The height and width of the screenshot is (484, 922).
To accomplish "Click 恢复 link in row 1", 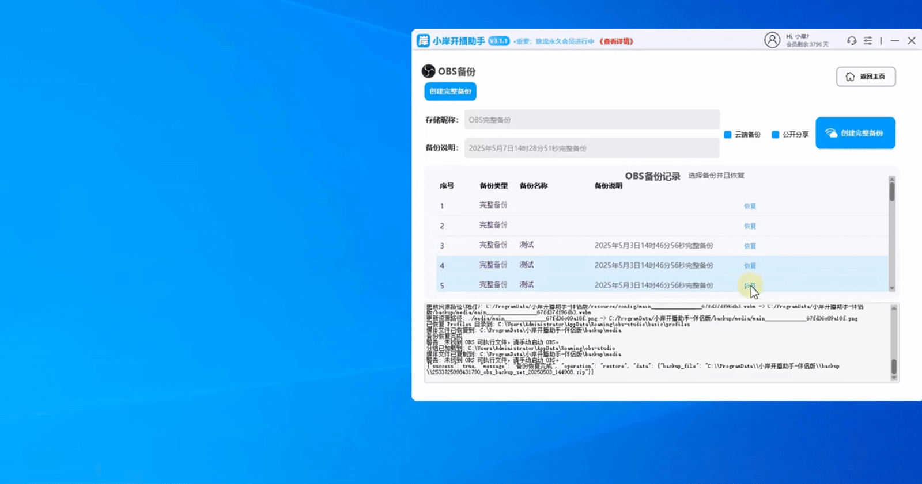I will coord(750,206).
